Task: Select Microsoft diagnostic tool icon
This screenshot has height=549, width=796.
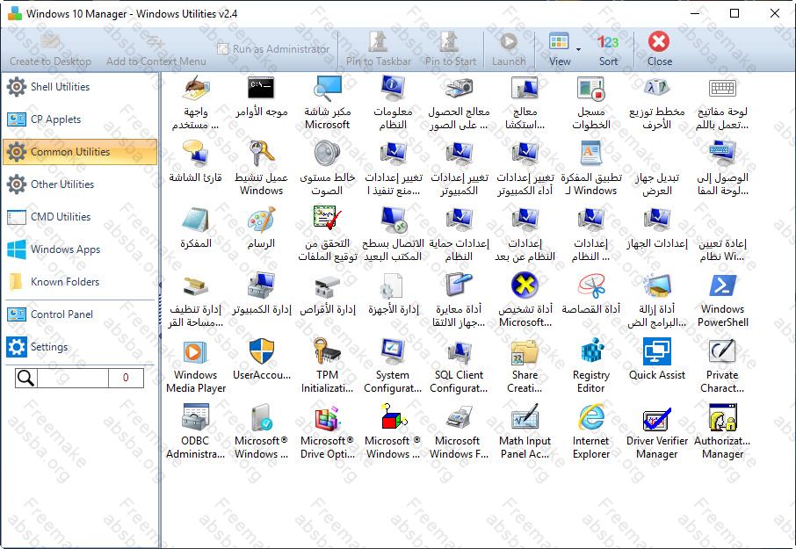Action: pyautogui.click(x=525, y=285)
